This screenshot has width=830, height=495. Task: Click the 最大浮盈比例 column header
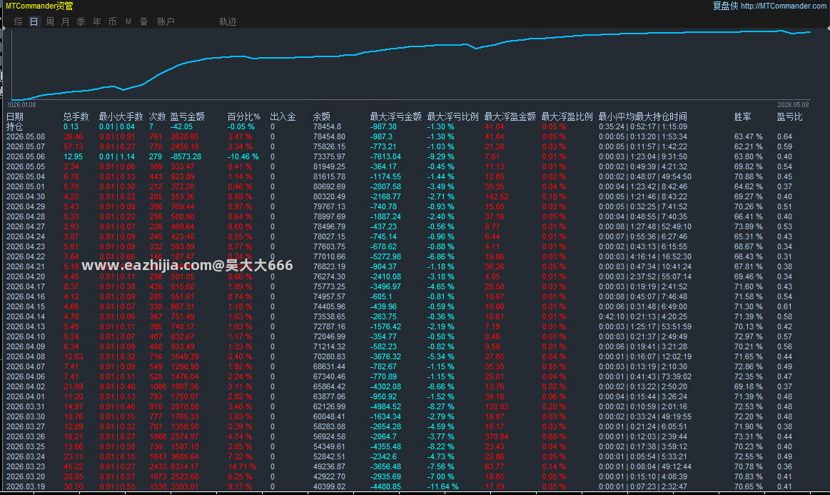click(567, 116)
